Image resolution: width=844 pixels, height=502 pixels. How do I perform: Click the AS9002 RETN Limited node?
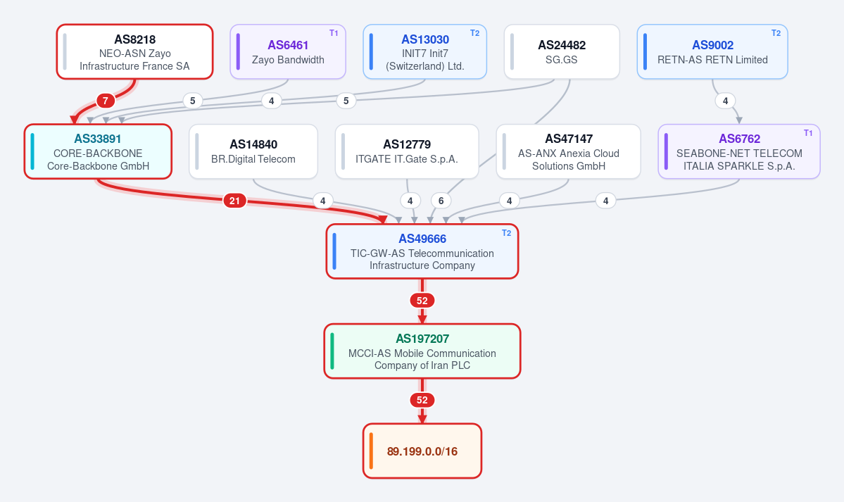pyautogui.click(x=712, y=51)
